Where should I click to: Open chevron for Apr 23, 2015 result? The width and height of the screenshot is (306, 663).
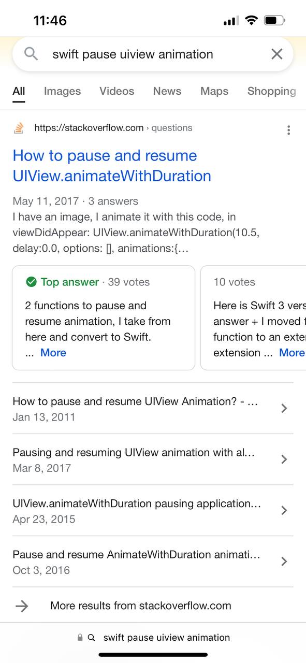pyautogui.click(x=284, y=510)
